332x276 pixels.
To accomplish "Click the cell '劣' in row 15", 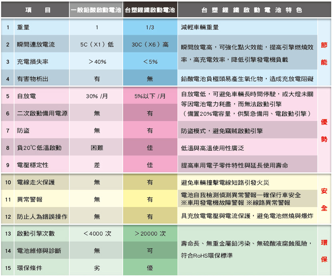I will pos(97,268).
